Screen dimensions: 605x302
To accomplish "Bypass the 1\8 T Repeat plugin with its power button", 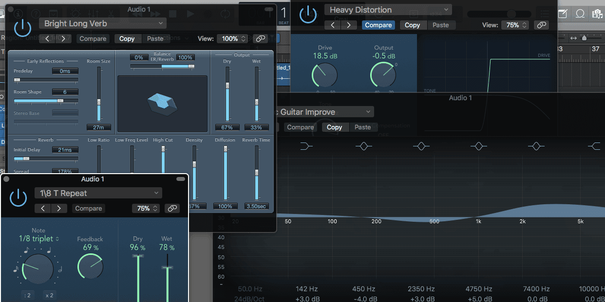I will (x=18, y=198).
